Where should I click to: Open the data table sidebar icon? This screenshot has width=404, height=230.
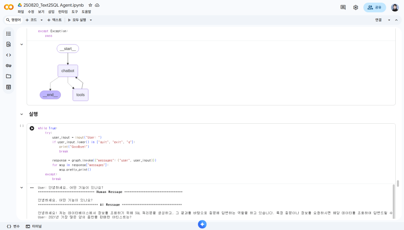tap(9, 87)
